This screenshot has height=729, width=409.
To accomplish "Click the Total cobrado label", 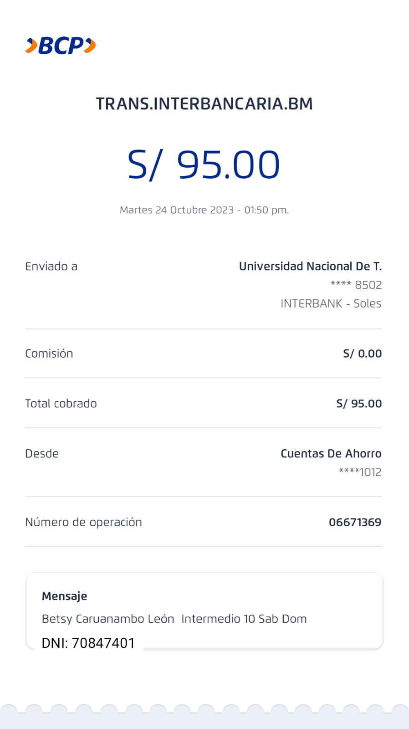I will point(61,404).
